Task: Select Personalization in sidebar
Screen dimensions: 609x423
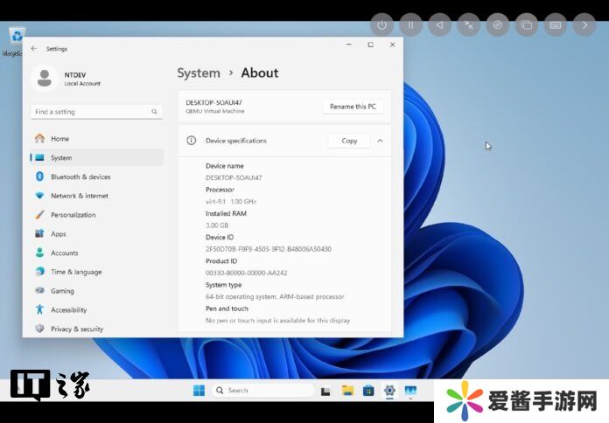Action: click(x=73, y=215)
